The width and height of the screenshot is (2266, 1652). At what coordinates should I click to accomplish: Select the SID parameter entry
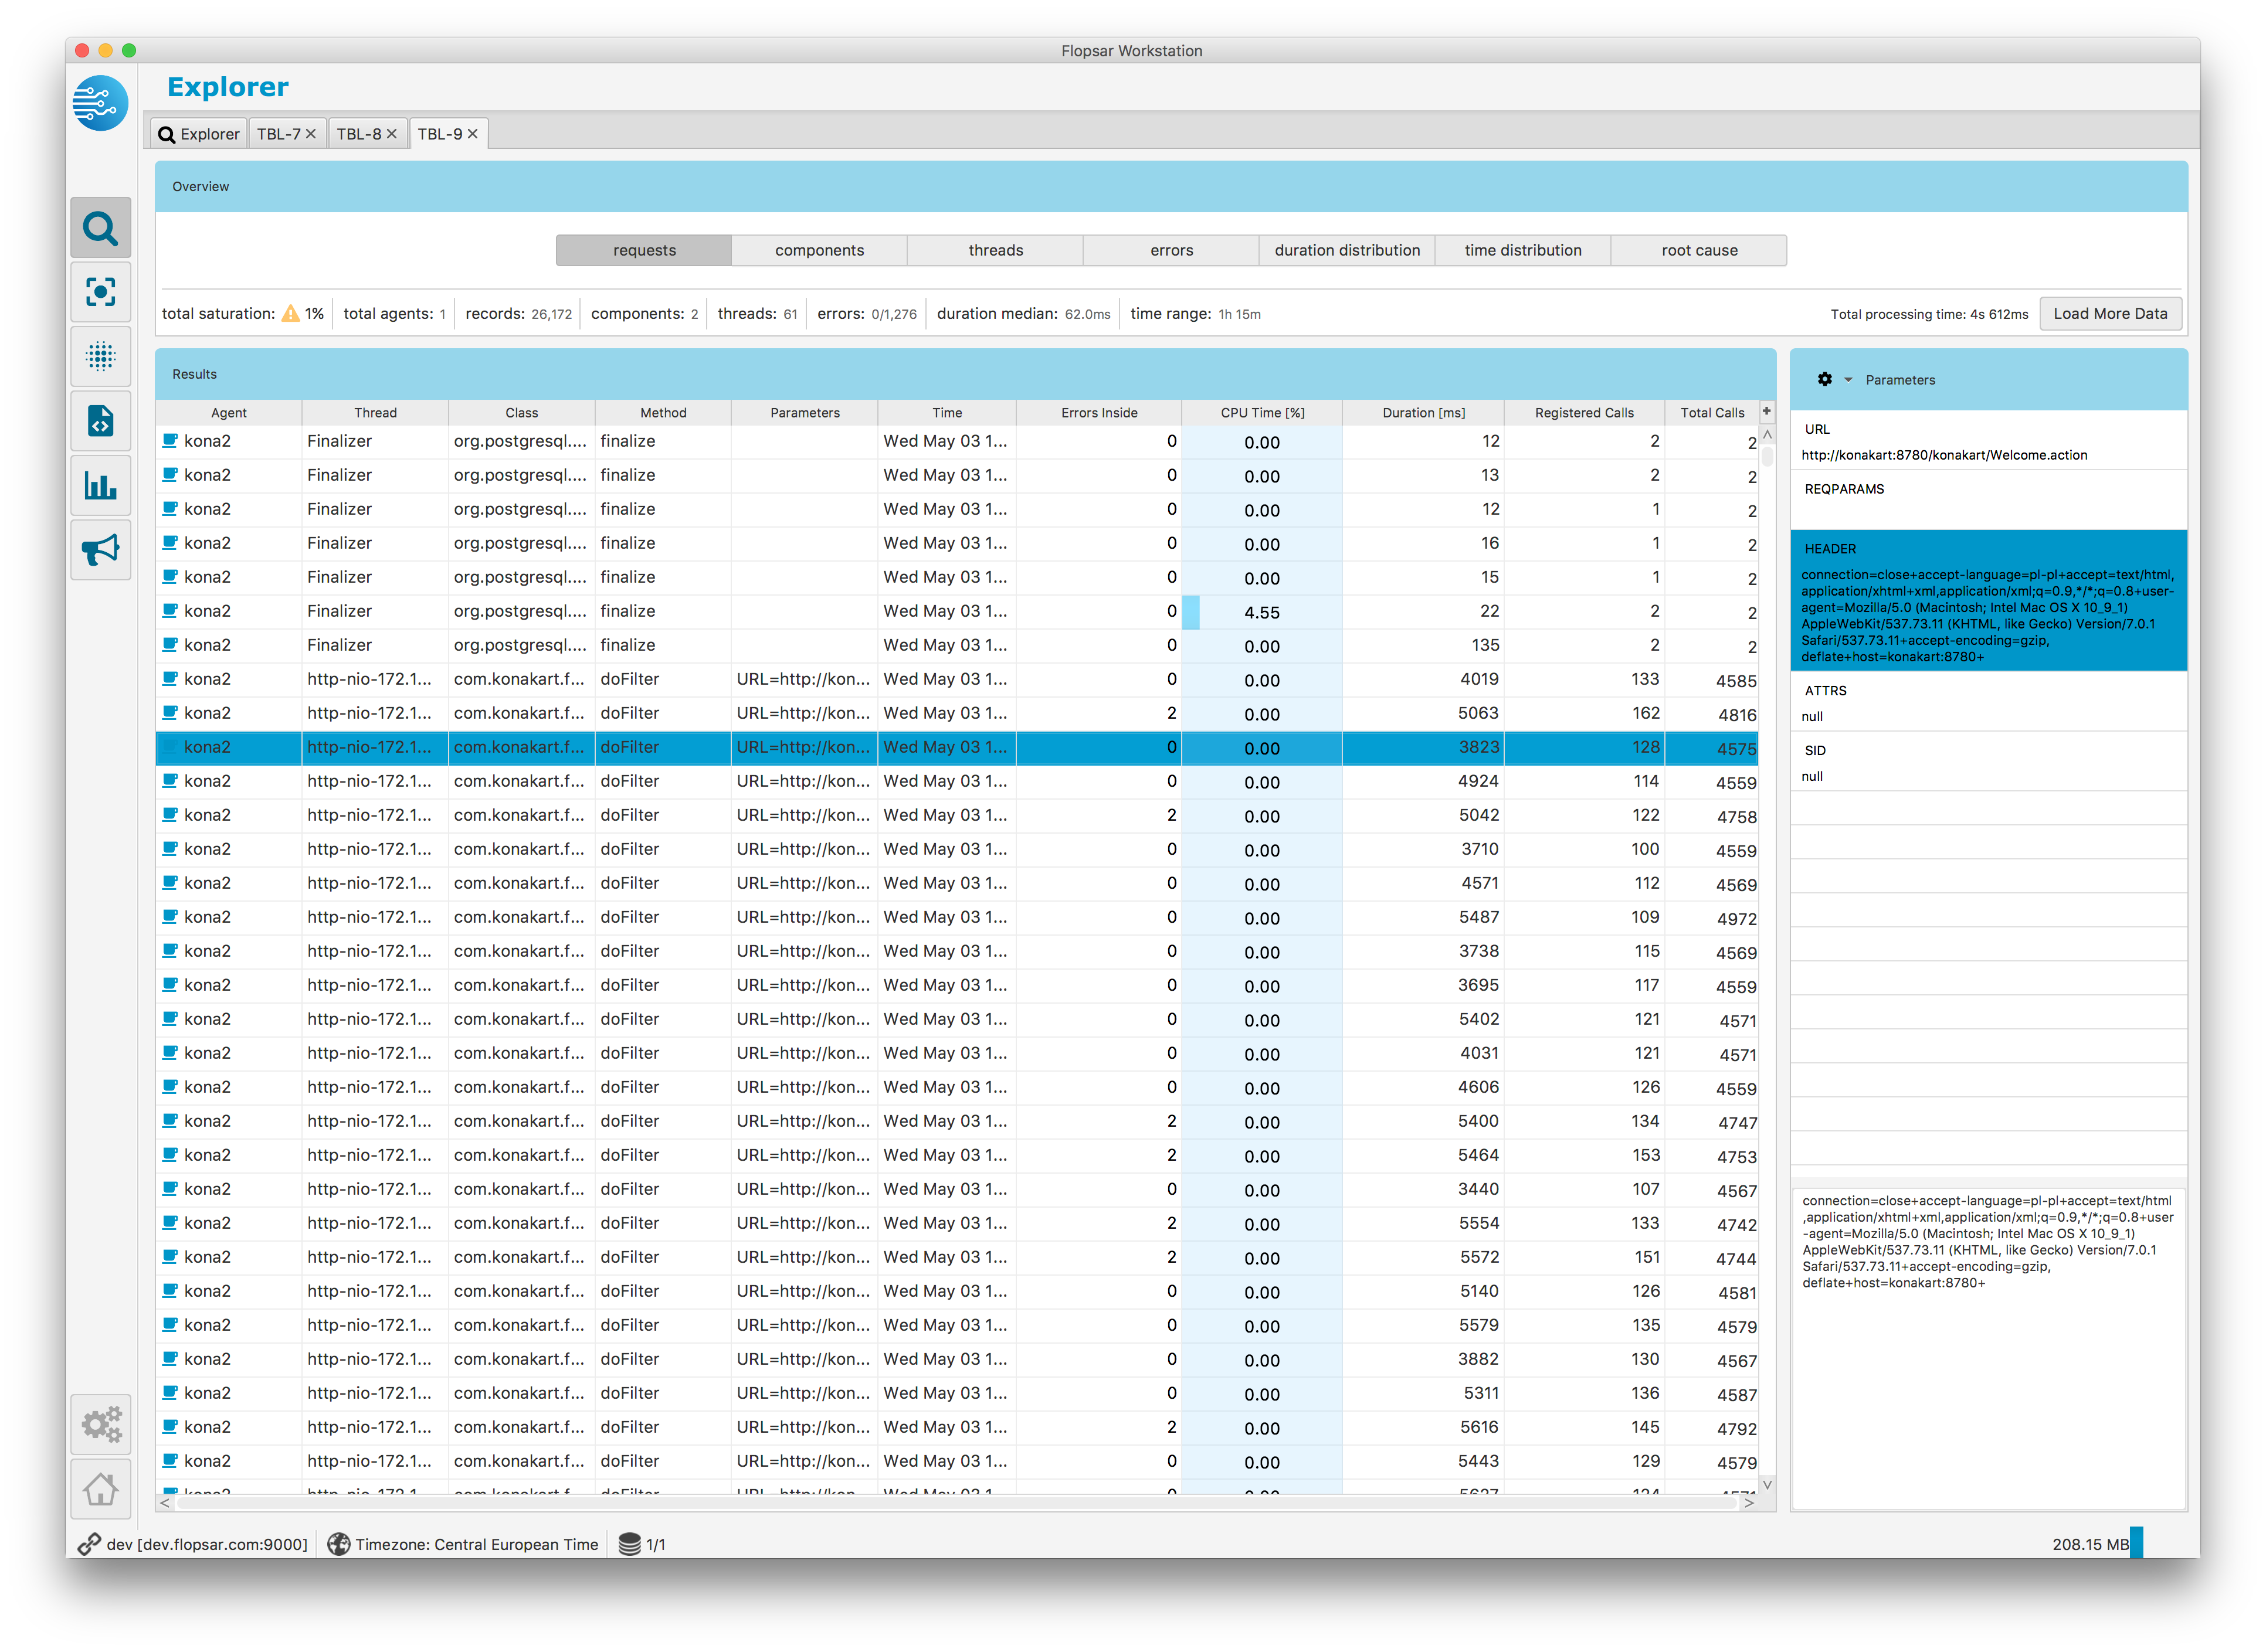click(1989, 762)
